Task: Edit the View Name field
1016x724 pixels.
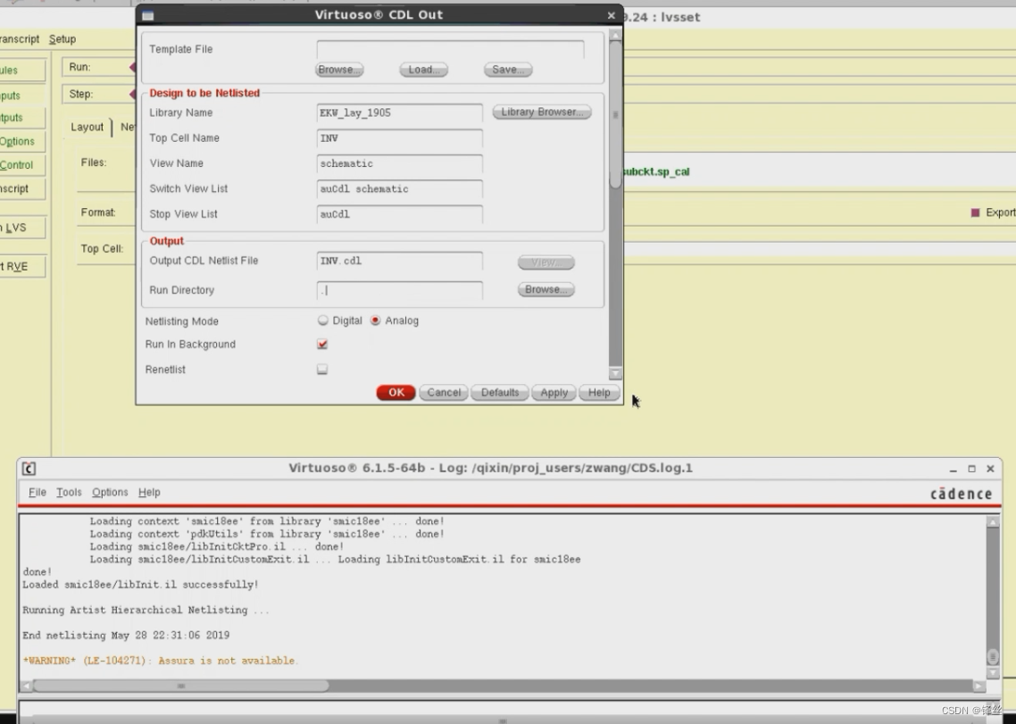Action: click(x=400, y=163)
